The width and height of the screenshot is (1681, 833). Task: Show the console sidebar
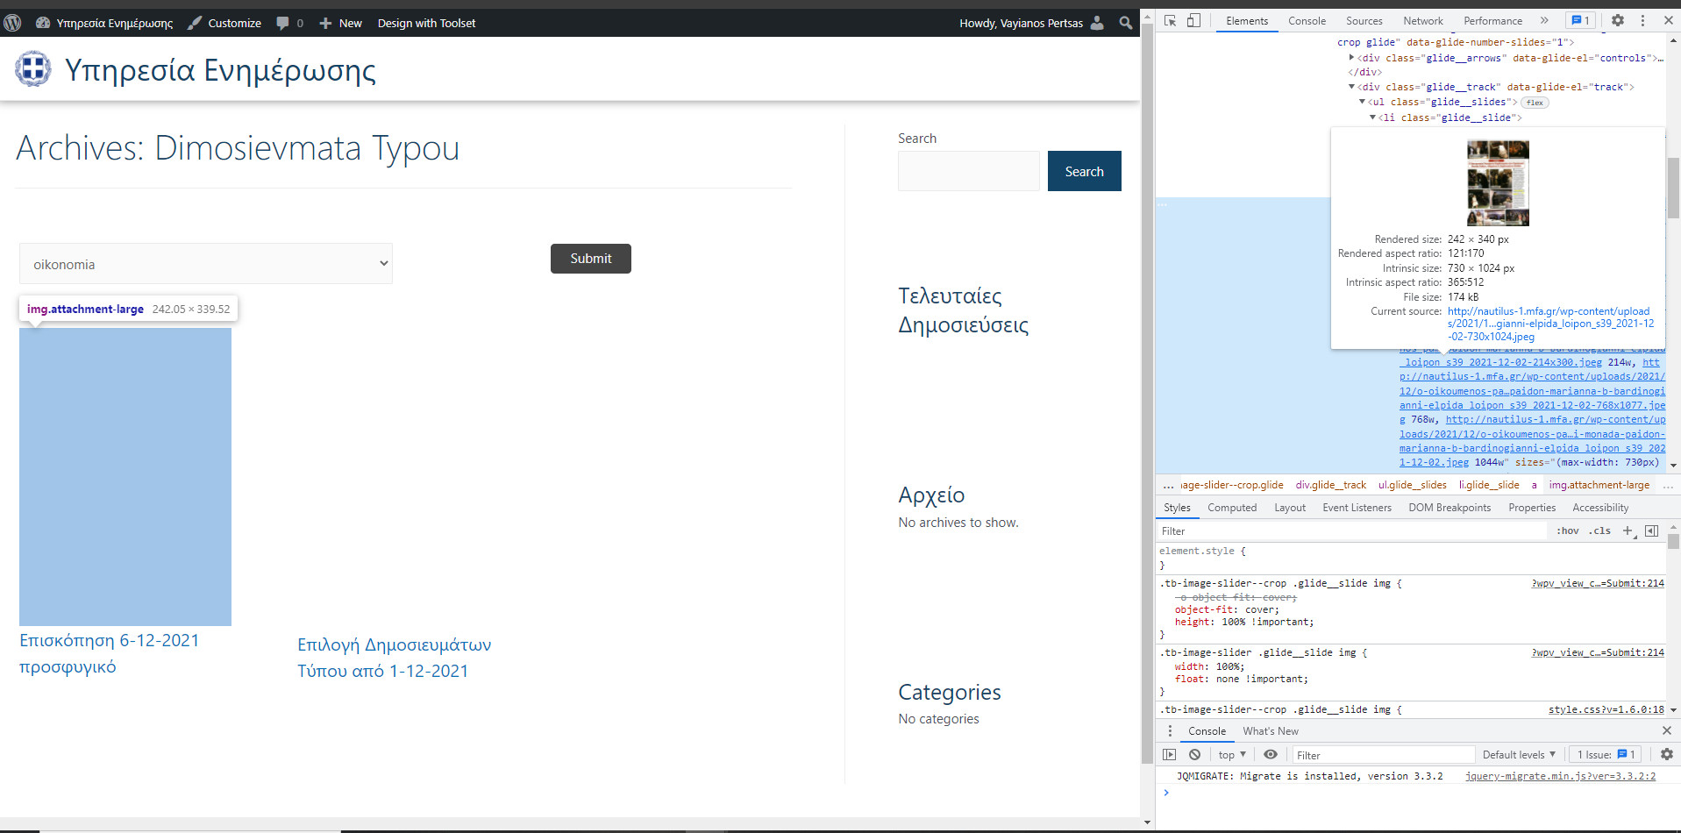pyautogui.click(x=1169, y=755)
